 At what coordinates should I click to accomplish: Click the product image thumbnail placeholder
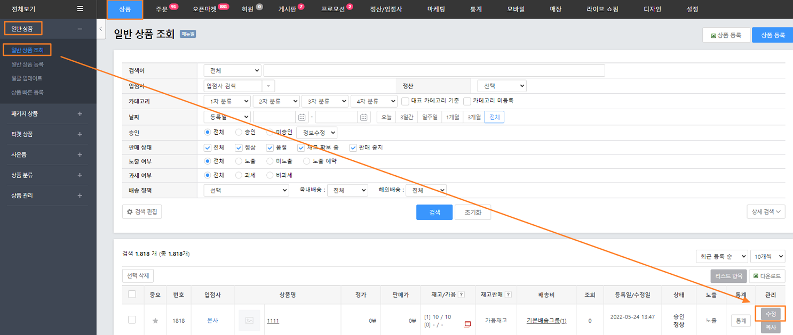coord(249,320)
